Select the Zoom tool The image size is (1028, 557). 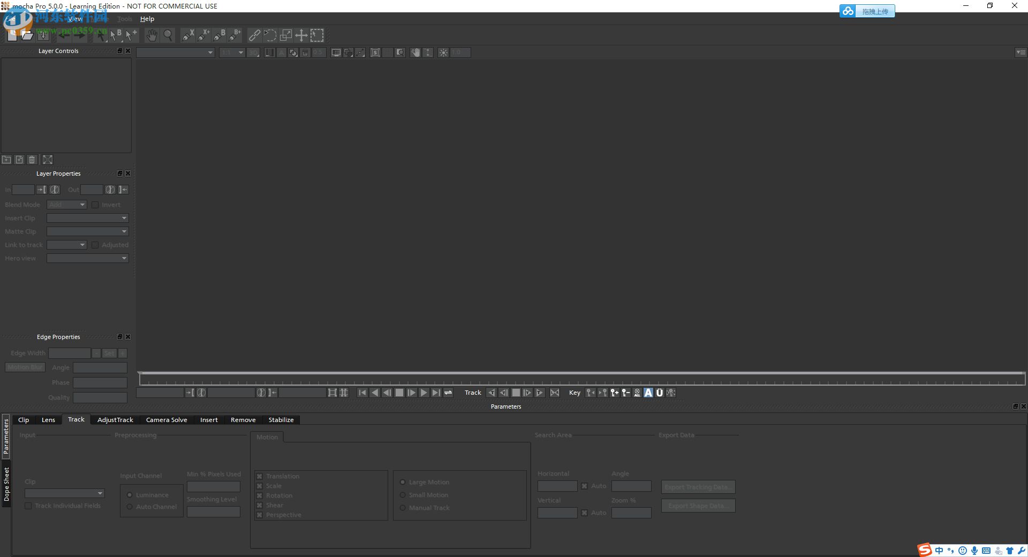[168, 35]
